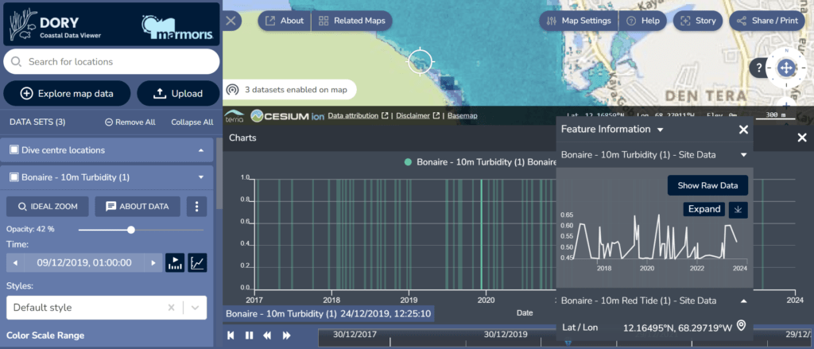
Task: Click the three-dot menu beside About Data
Action: tap(197, 207)
